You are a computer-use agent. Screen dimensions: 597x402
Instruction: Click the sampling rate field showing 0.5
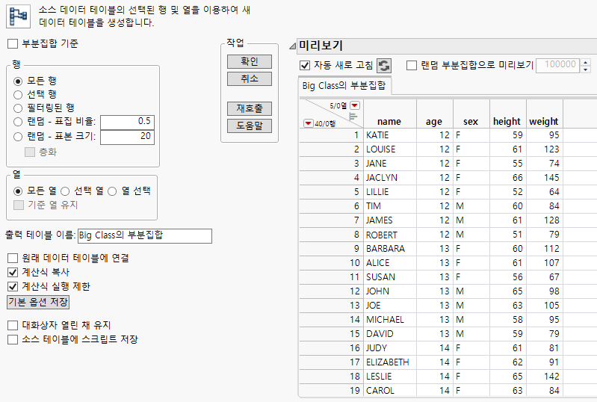tap(127, 122)
